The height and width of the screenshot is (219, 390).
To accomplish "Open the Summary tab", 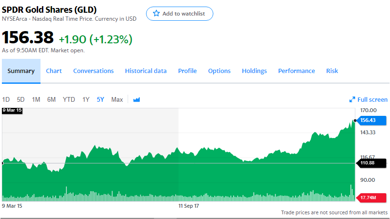I will pyautogui.click(x=21, y=71).
